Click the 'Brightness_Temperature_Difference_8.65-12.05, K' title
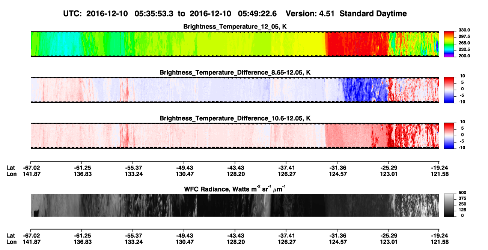This screenshot has width=488, height=250. tap(235, 72)
